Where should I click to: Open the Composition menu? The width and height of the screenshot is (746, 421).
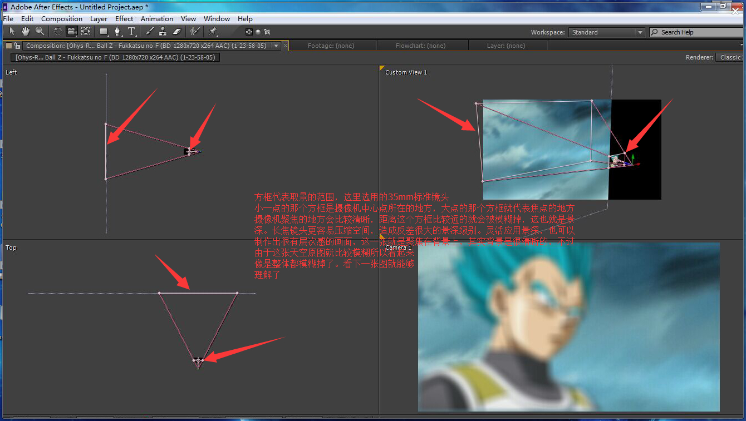pyautogui.click(x=62, y=18)
